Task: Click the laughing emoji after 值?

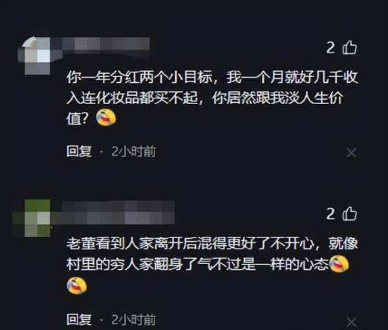Action: [106, 117]
